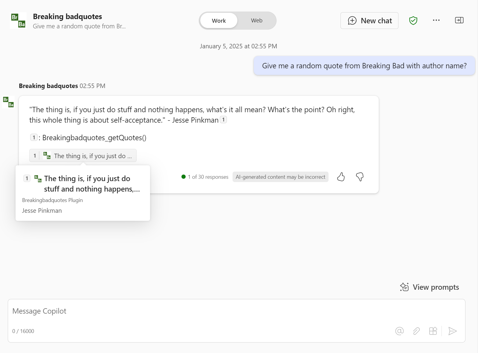Send the message with arrow icon
Viewport: 478px width, 353px height.
pyautogui.click(x=453, y=331)
